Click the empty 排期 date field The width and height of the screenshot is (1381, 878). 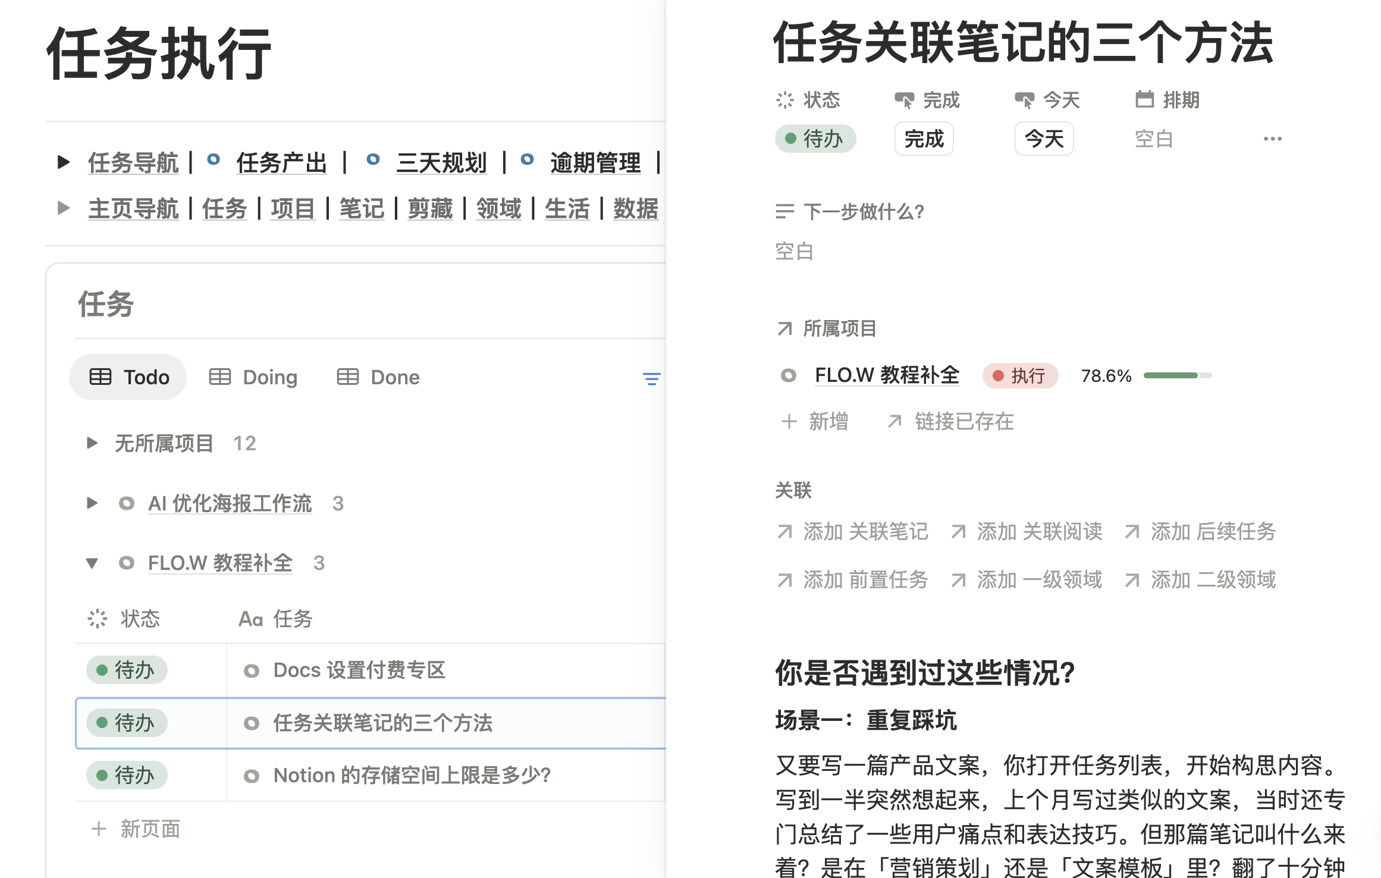(1153, 139)
